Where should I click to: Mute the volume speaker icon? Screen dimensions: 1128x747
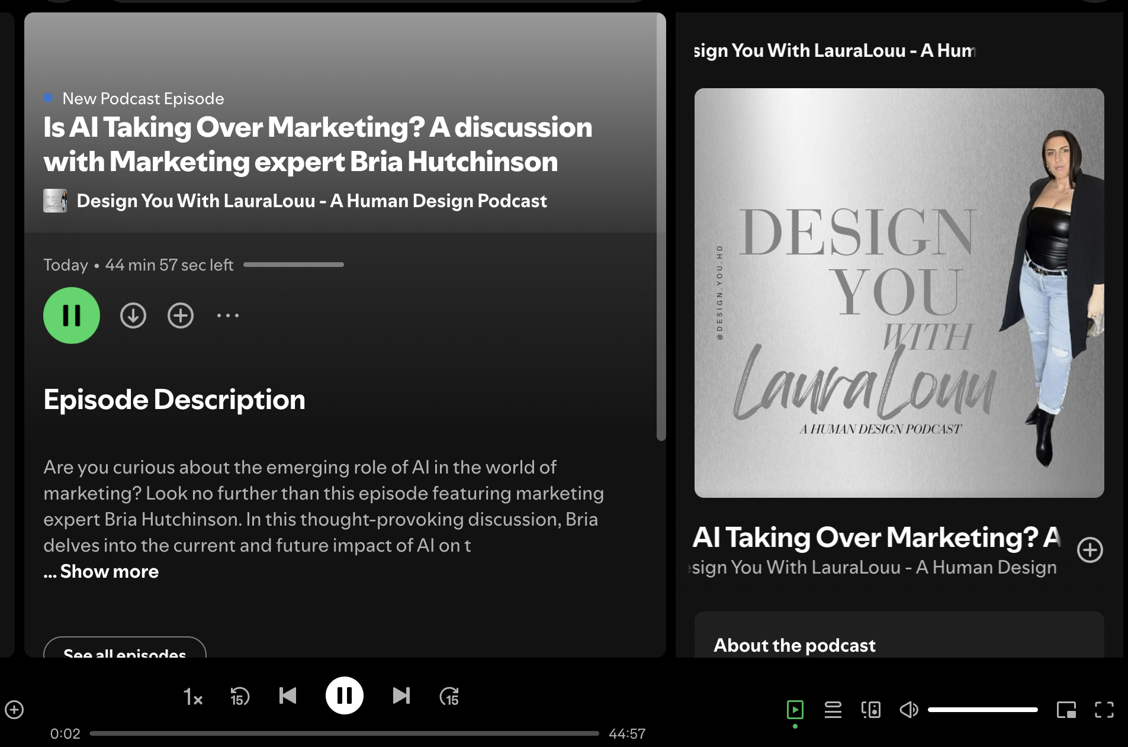(909, 709)
